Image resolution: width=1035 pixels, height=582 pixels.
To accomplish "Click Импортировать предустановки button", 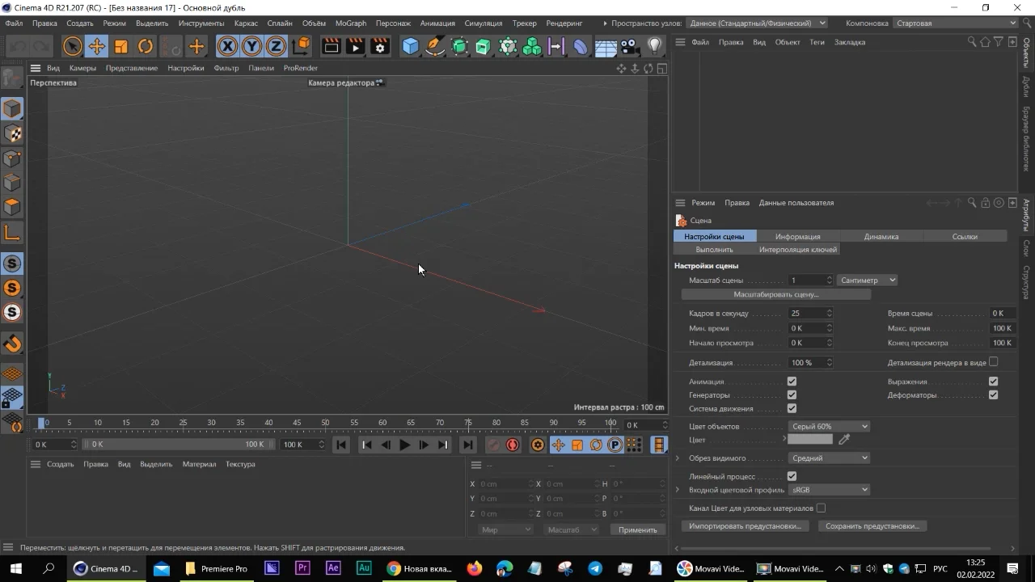I will pyautogui.click(x=745, y=526).
